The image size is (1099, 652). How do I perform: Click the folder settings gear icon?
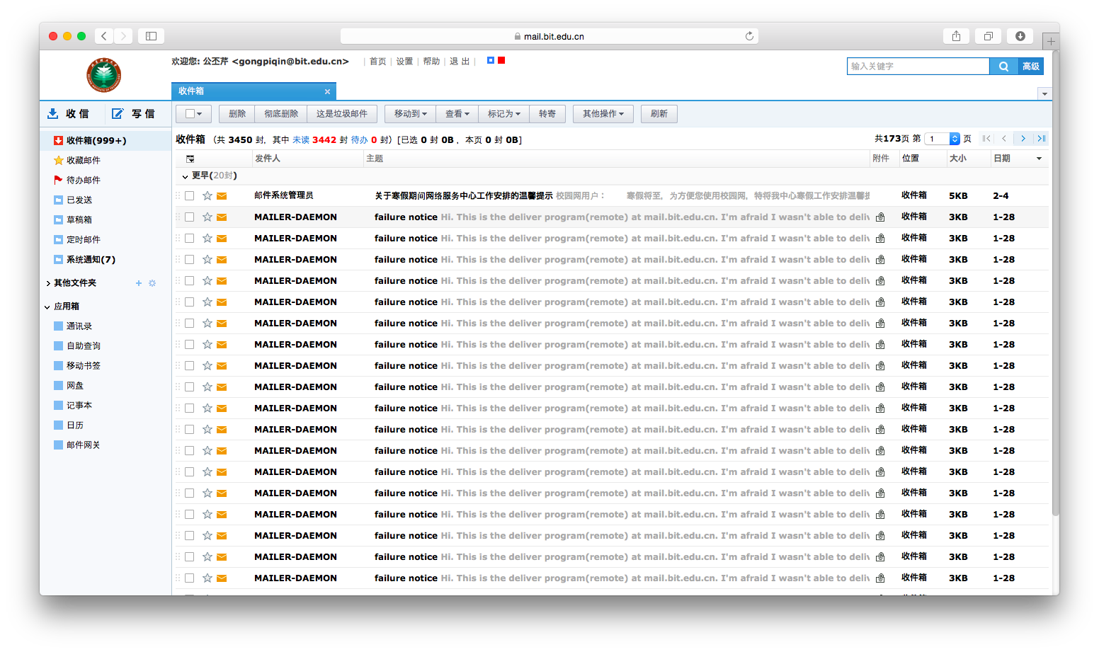pos(152,283)
